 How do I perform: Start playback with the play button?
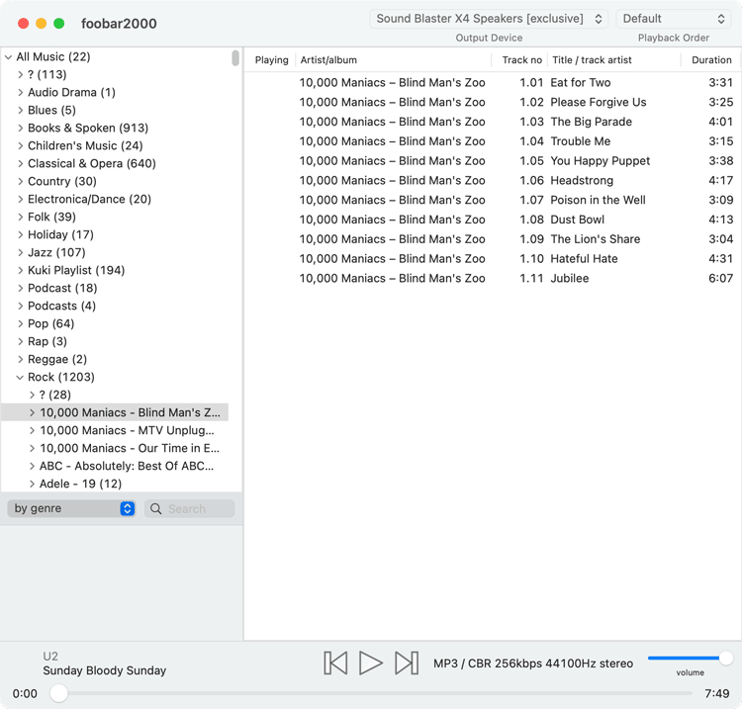tap(371, 663)
